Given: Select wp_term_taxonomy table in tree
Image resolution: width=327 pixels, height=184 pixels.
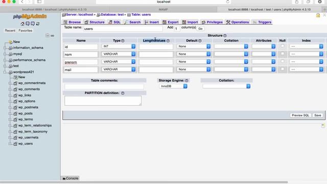Looking at the screenshot, I should pyautogui.click(x=33, y=132).
